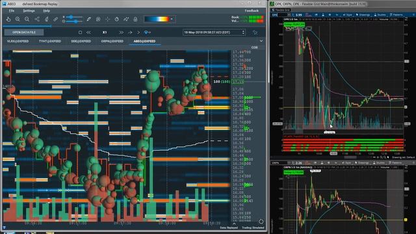Image resolution: width=416 pixels, height=234 pixels.
Task: Expand the bottom panel caret above the status bar
Action: pyautogui.click(x=234, y=224)
